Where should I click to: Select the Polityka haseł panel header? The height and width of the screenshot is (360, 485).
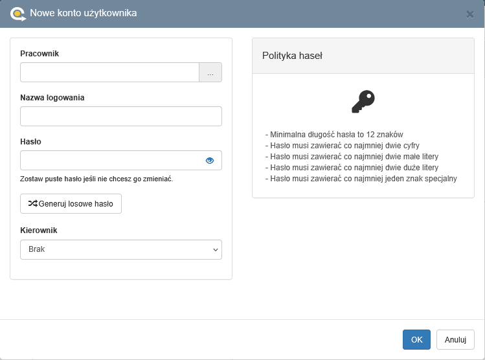pos(365,56)
